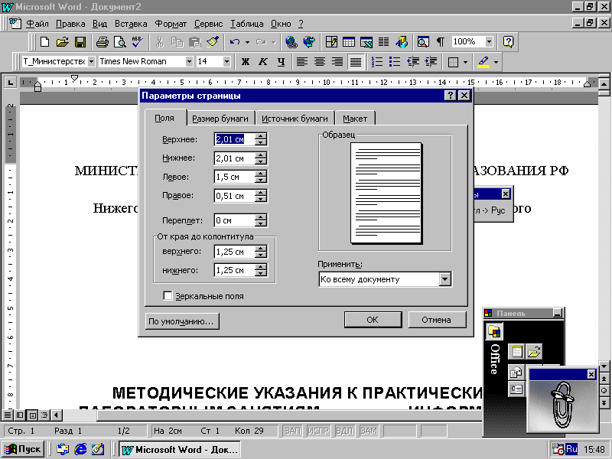Screen dimensions: 612x459
Task: Toggle justified alignment in formatting toolbar
Action: click(x=356, y=62)
